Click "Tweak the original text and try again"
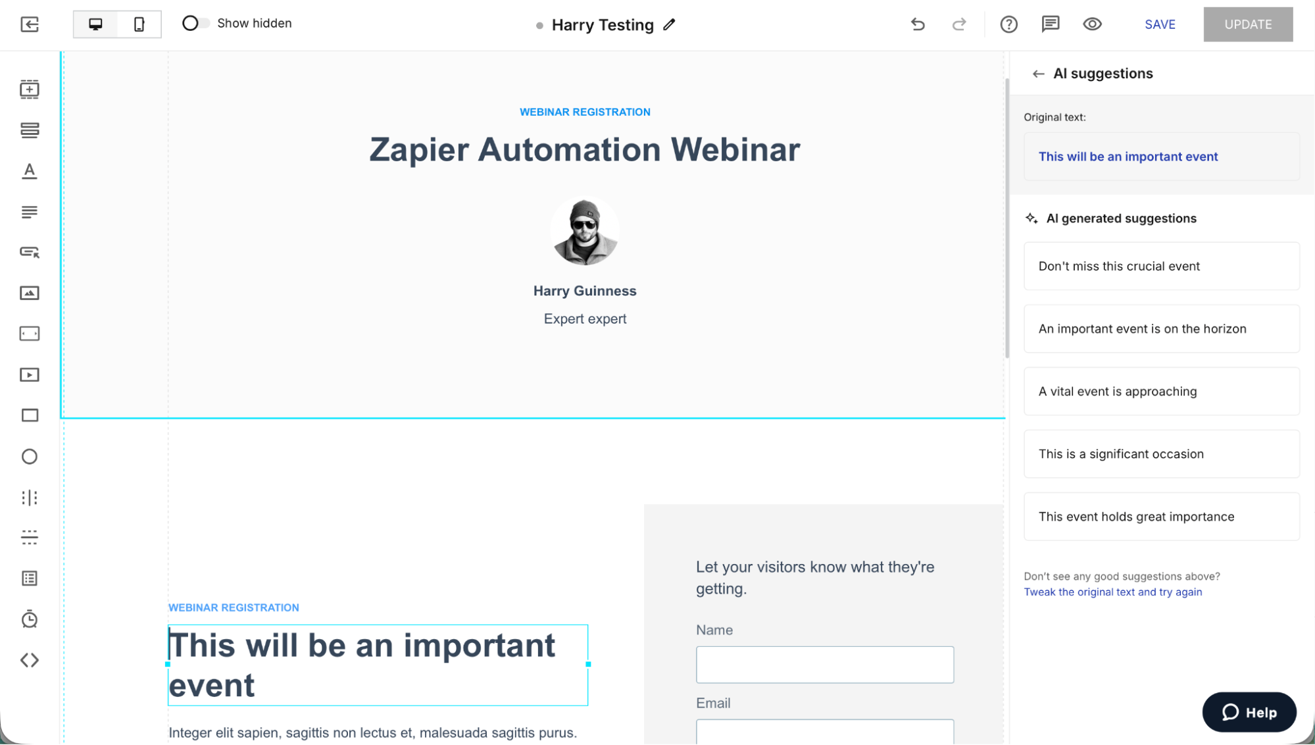Screen dimensions: 1315x745 1112,592
